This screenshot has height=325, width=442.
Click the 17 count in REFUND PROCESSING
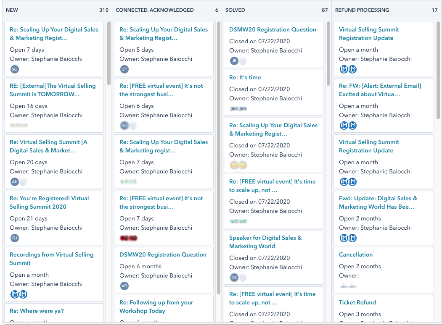click(434, 10)
